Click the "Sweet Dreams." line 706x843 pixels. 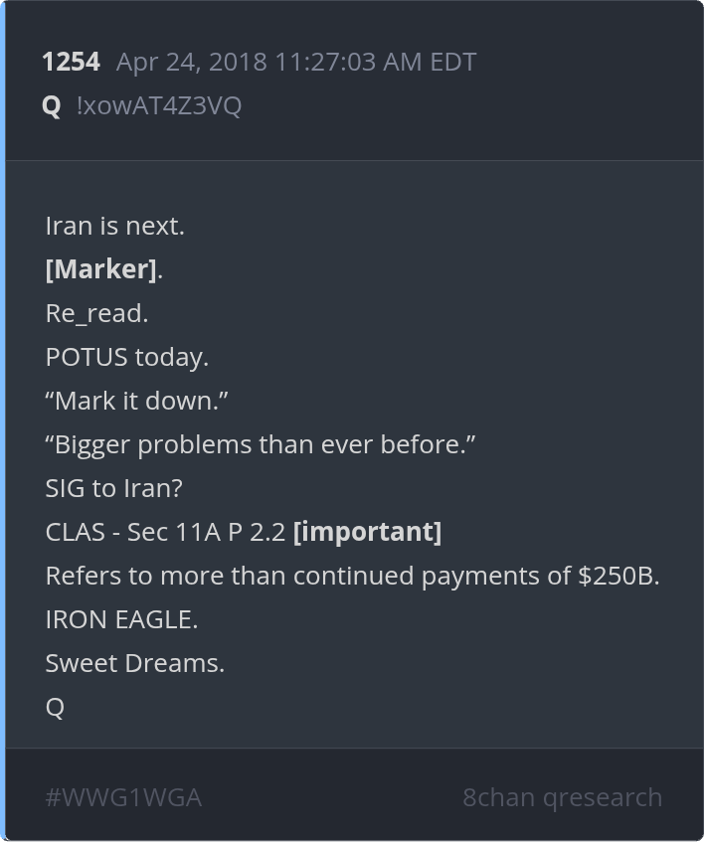[135, 663]
